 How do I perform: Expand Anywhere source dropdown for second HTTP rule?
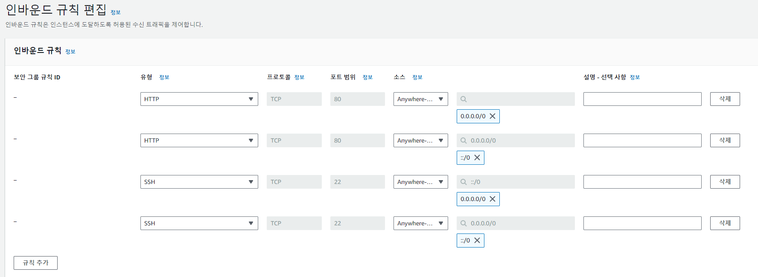[421, 140]
